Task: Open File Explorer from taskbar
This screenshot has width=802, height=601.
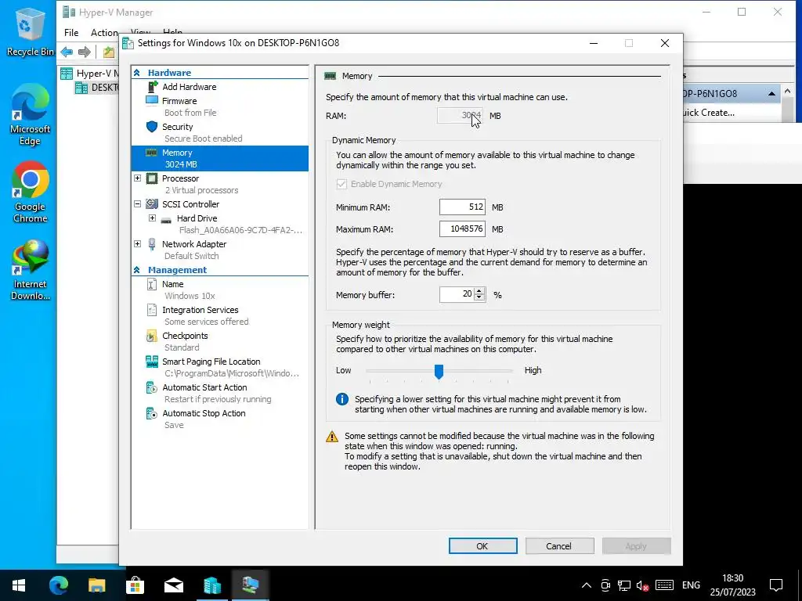Action: click(96, 585)
